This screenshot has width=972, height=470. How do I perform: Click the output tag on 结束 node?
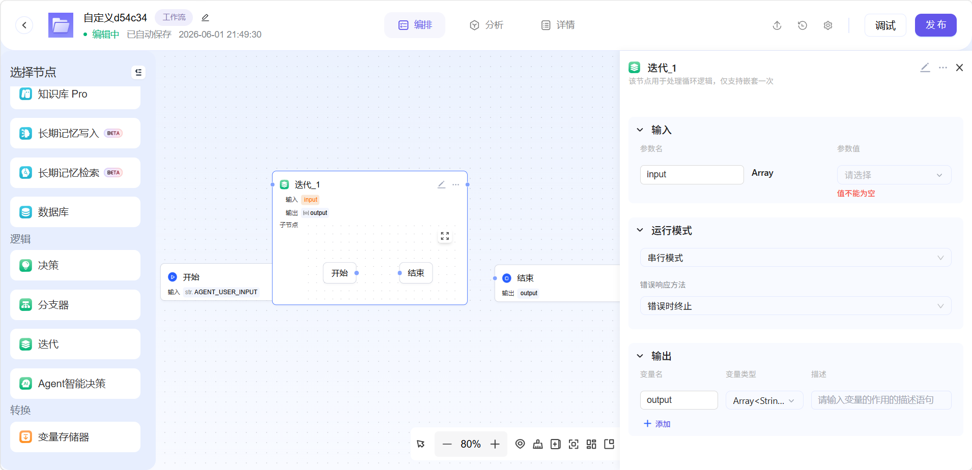pyautogui.click(x=529, y=293)
